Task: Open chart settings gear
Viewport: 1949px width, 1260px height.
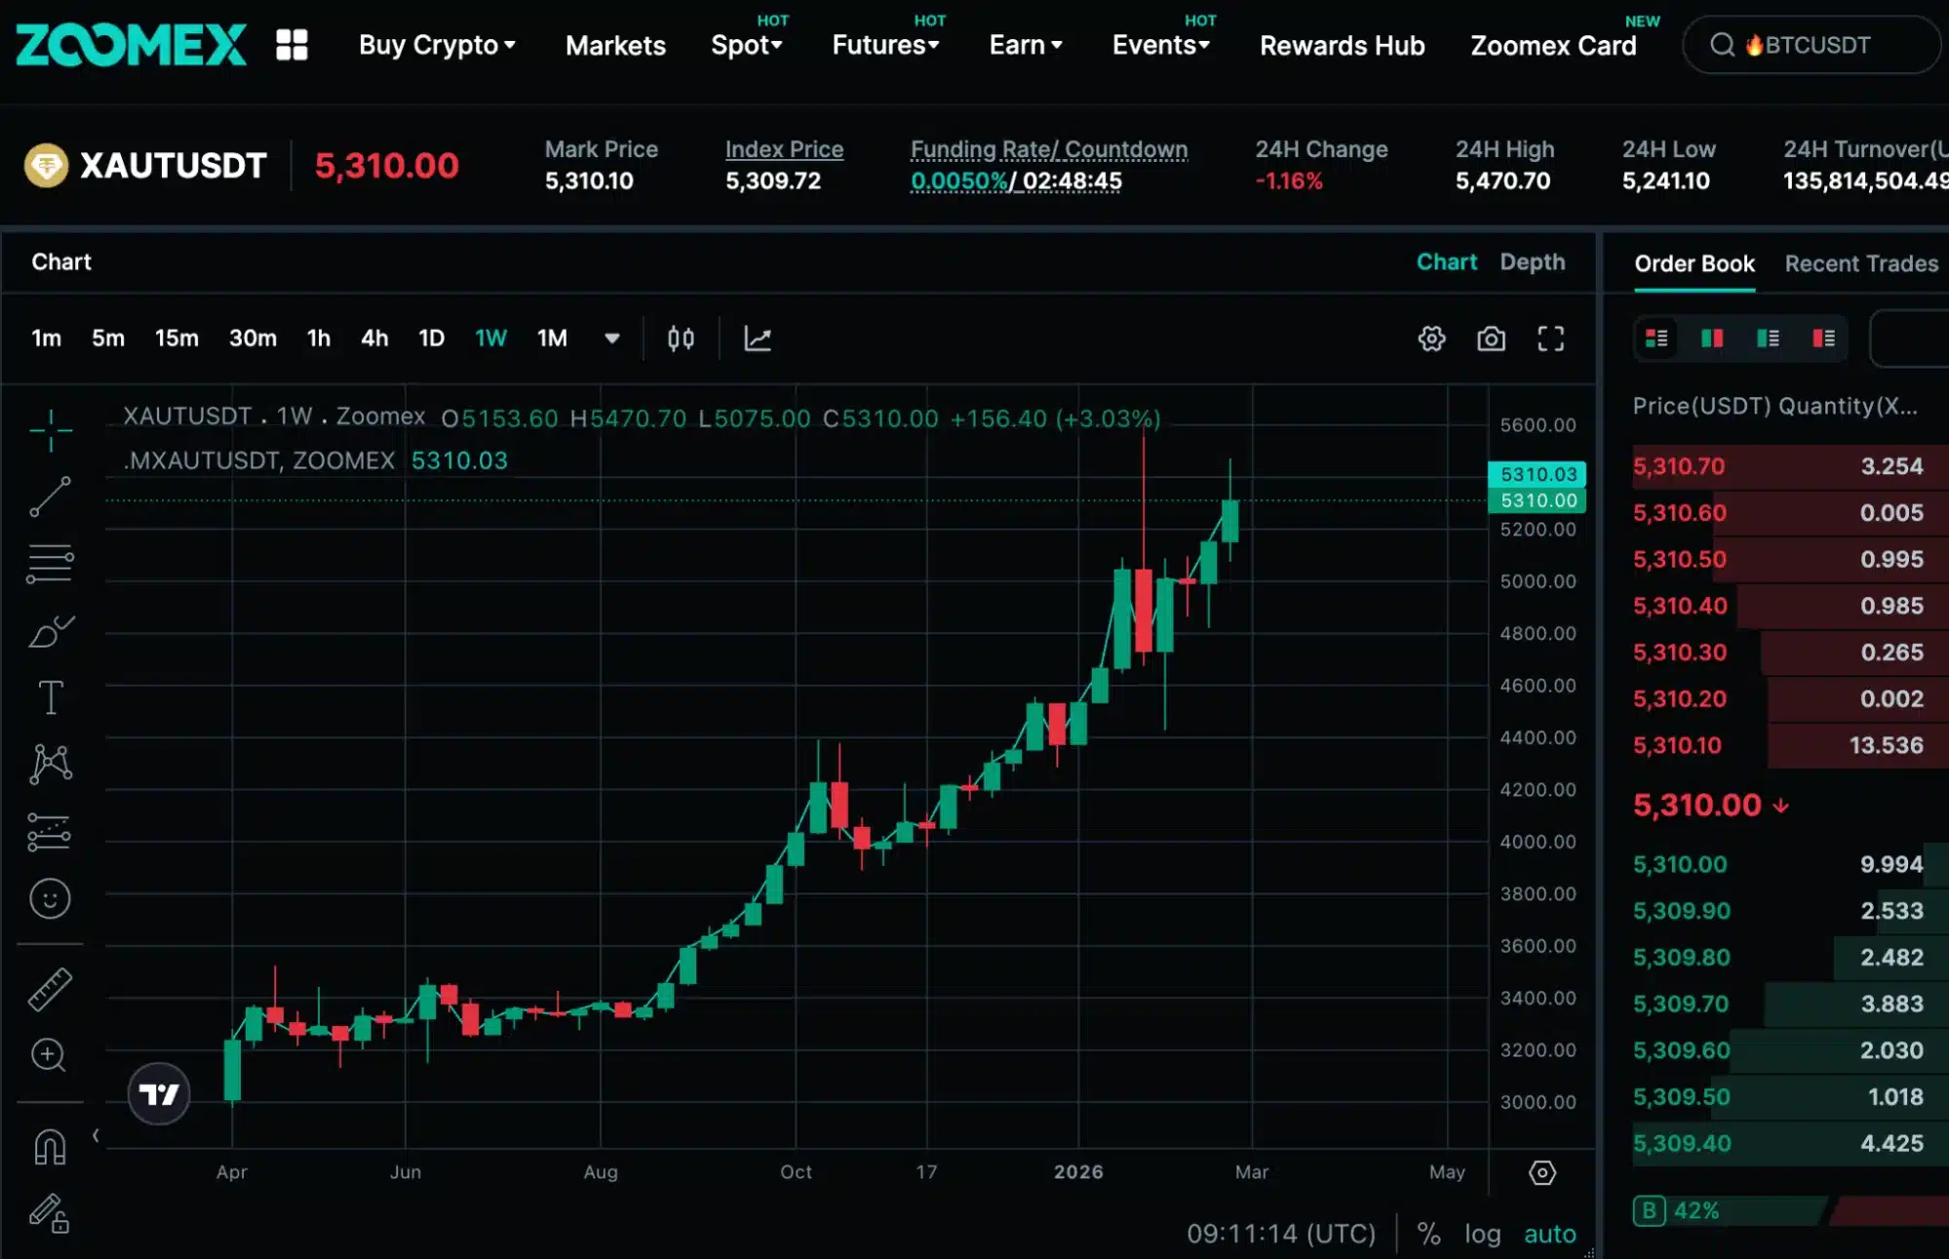Action: (1431, 338)
